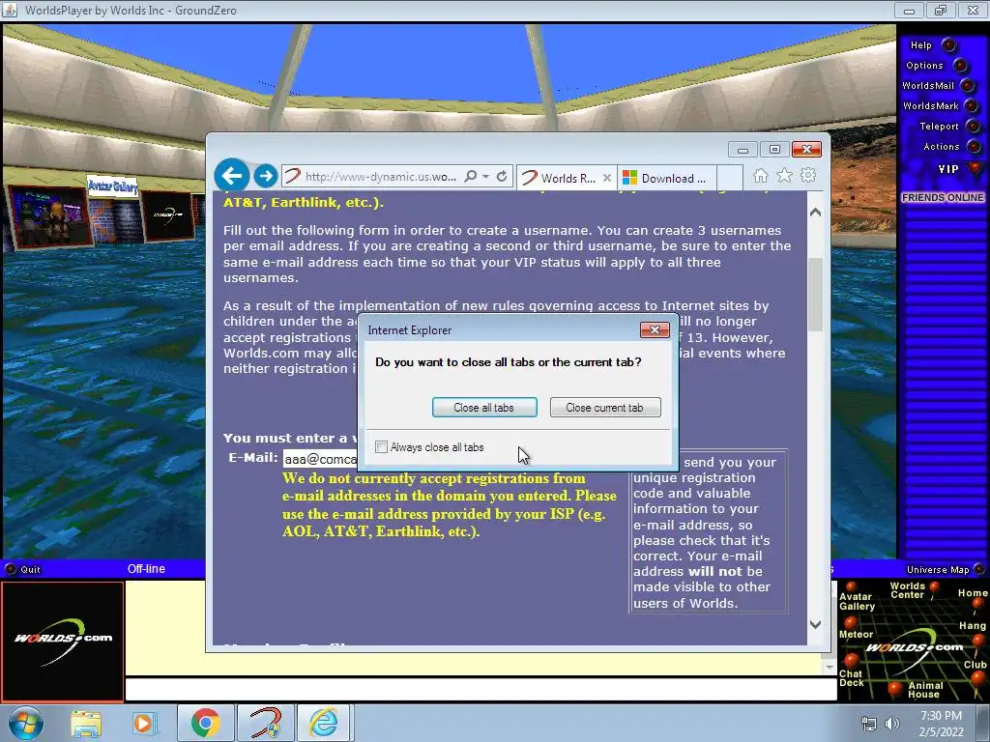
Task: Click the vertical scrollbar thumb in IE
Action: 815,294
